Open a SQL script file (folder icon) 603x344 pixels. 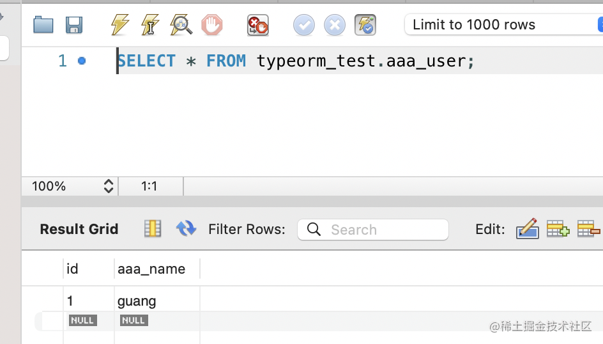pyautogui.click(x=43, y=26)
